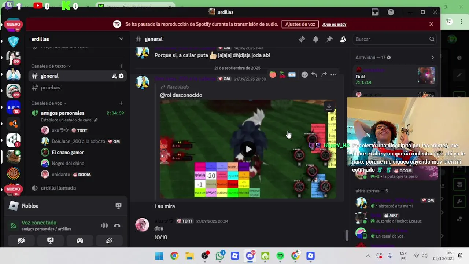
Task: Open the Threads icon in channel header
Action: 302,39
